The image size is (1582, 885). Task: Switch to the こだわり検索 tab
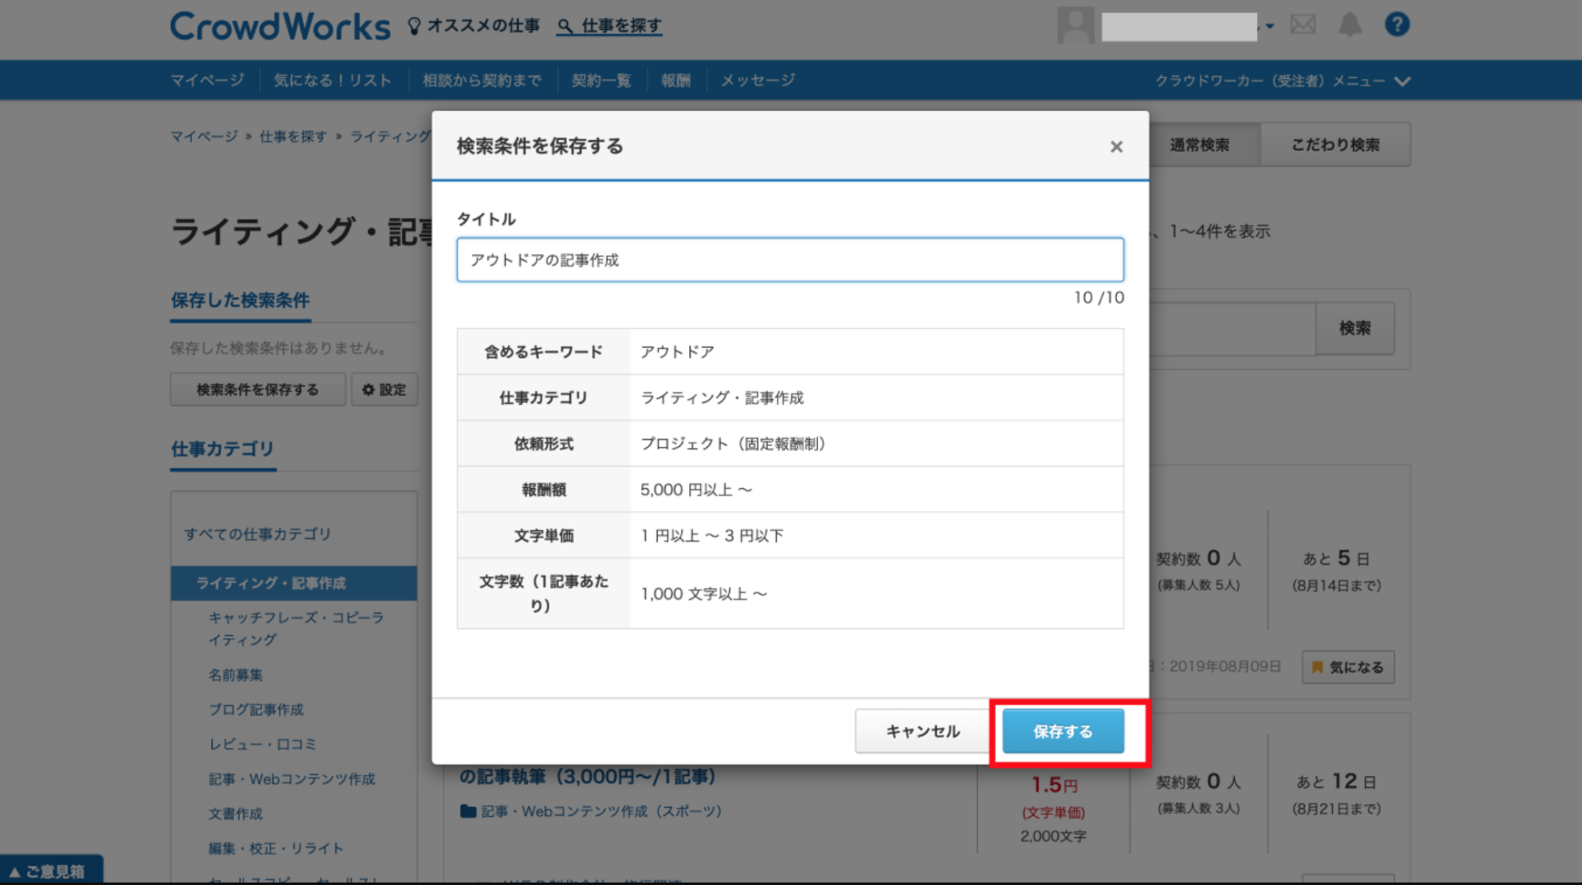tap(1335, 145)
